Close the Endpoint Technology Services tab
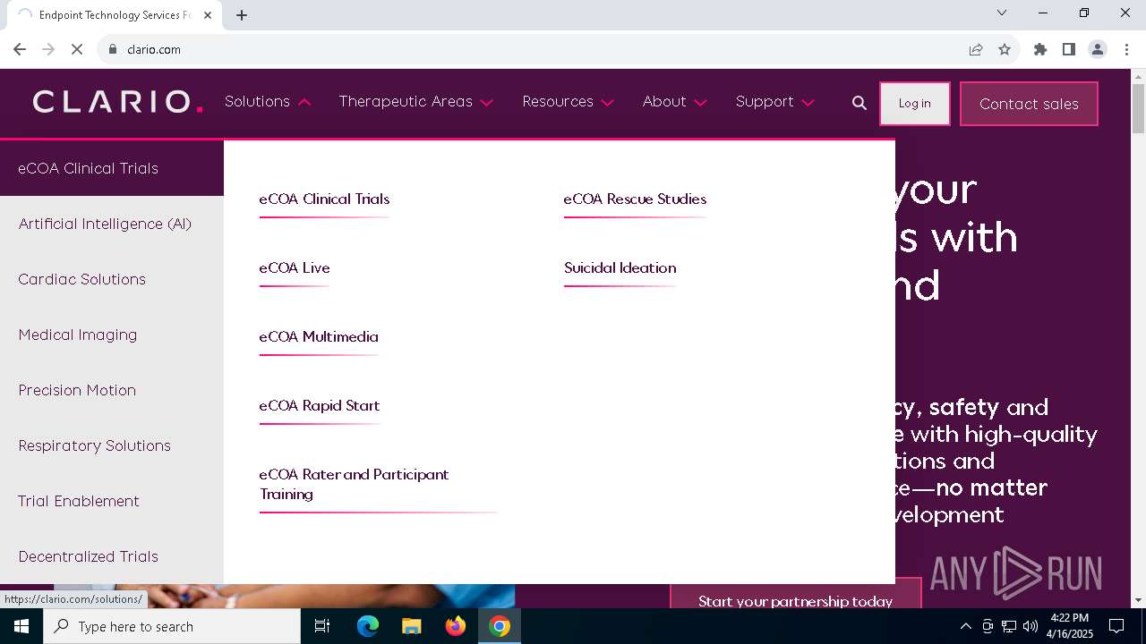 click(x=208, y=14)
